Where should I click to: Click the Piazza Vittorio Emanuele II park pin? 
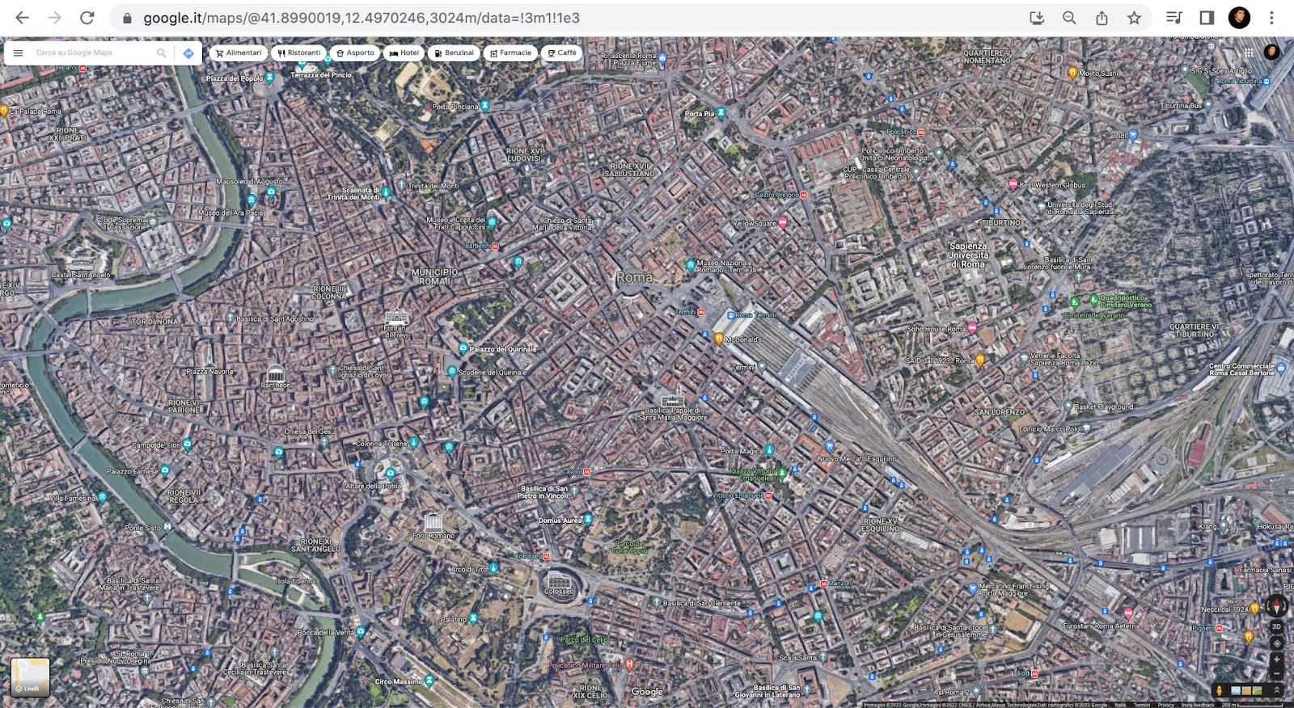coord(782,472)
